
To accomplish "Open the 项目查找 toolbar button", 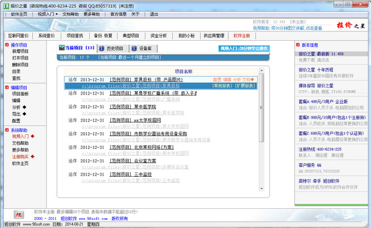I will (75, 36).
